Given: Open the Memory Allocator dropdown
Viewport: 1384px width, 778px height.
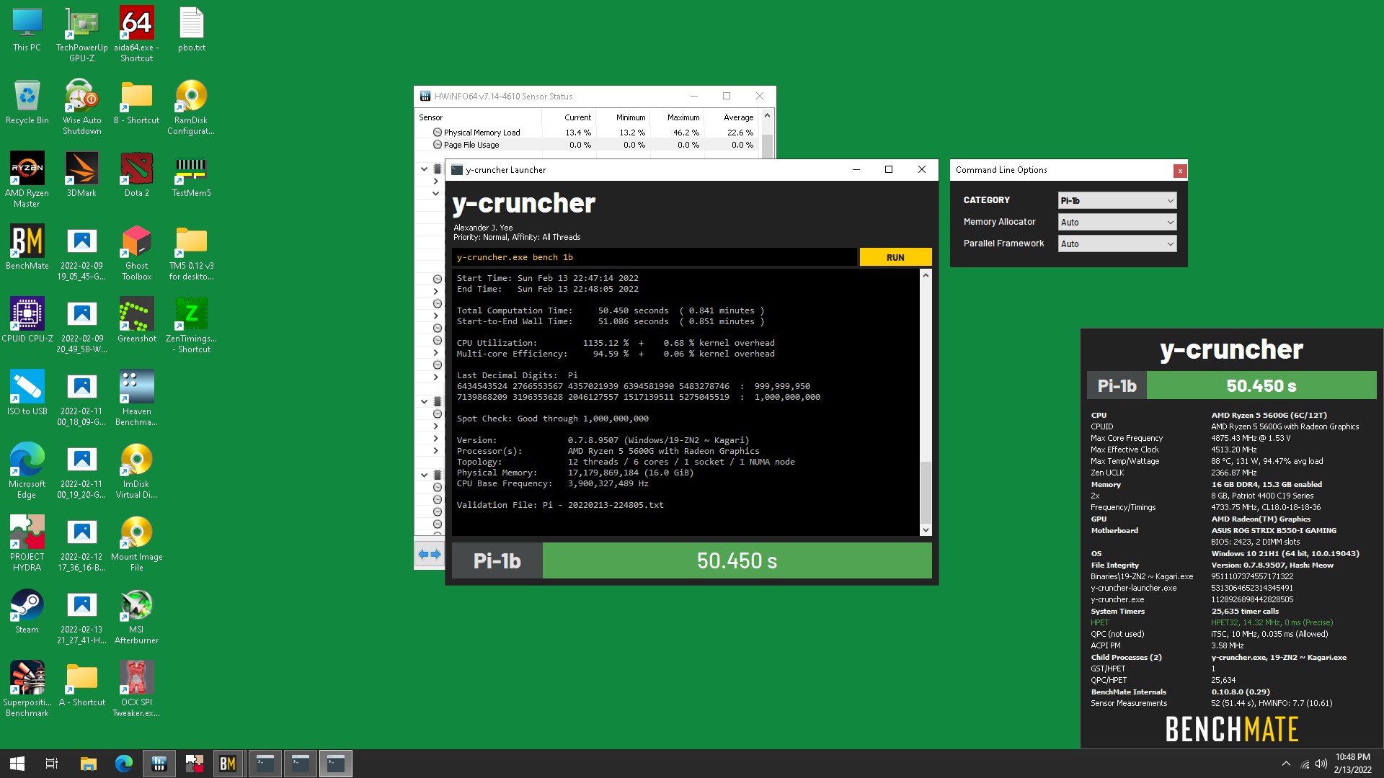Looking at the screenshot, I should 1117,222.
